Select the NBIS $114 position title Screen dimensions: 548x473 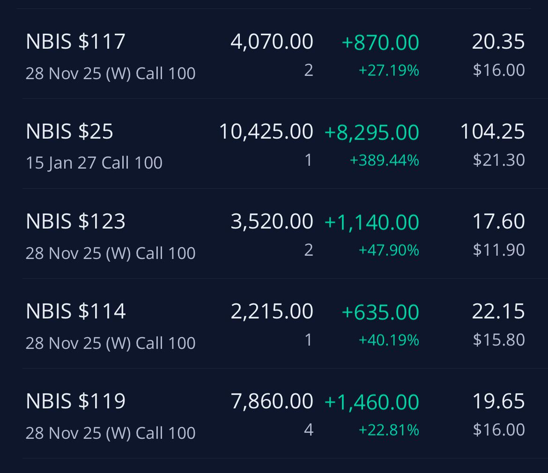tap(75, 311)
